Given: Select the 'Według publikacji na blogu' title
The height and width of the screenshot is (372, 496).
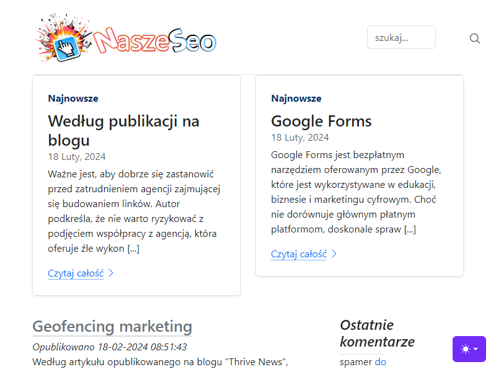Looking at the screenshot, I should 123,130.
